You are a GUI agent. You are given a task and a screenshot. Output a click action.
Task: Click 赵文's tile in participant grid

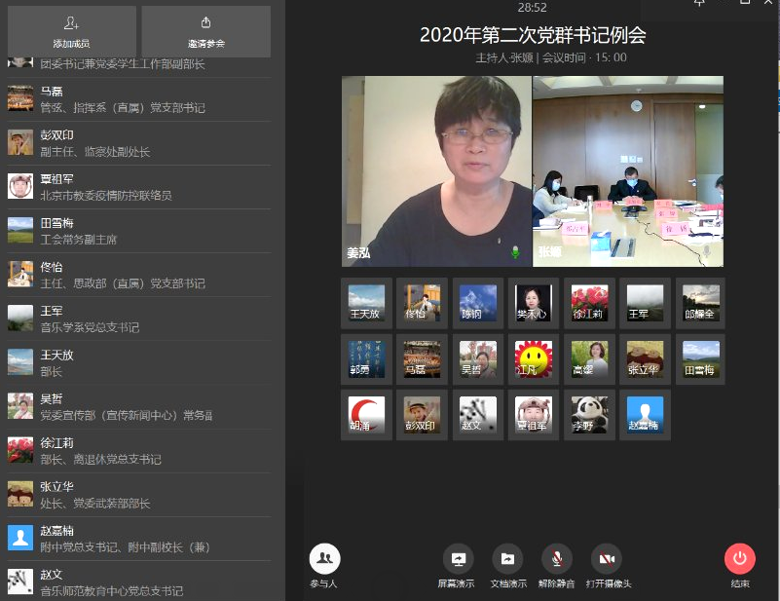tap(477, 415)
